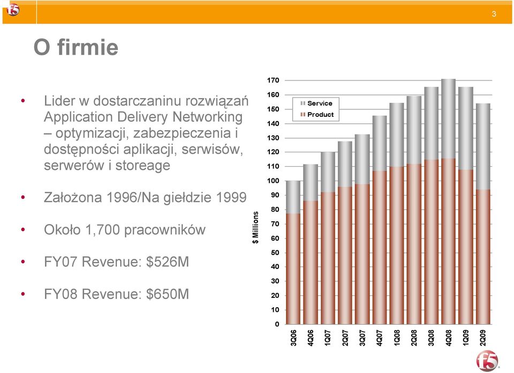Click the '2Q07' axis label
Viewport: 514px width, 373px height.
pyautogui.click(x=345, y=338)
